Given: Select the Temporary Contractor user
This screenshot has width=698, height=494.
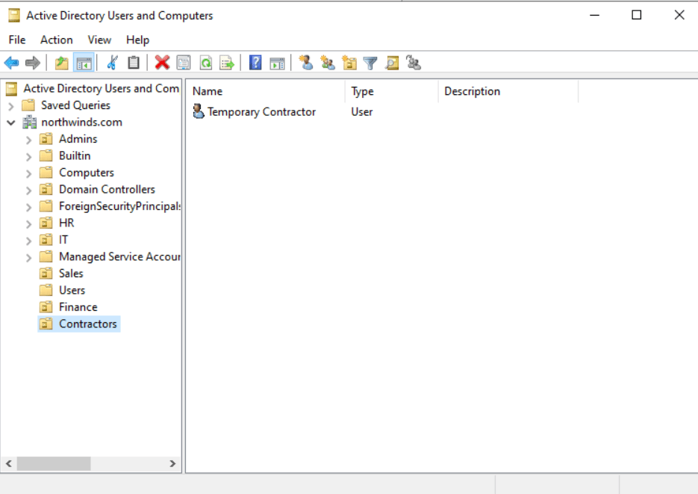Looking at the screenshot, I should click(x=261, y=112).
